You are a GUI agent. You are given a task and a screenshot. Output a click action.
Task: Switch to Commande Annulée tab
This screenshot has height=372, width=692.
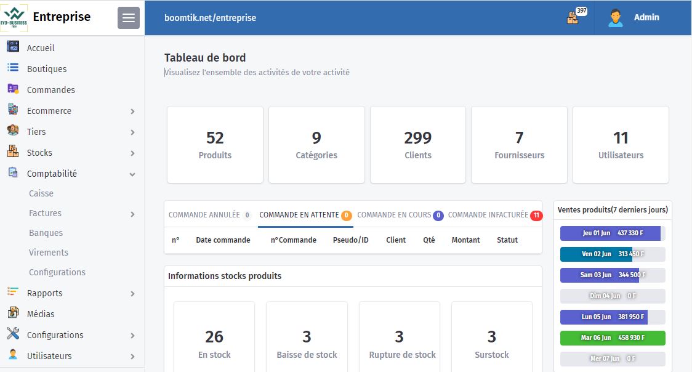[x=204, y=215]
